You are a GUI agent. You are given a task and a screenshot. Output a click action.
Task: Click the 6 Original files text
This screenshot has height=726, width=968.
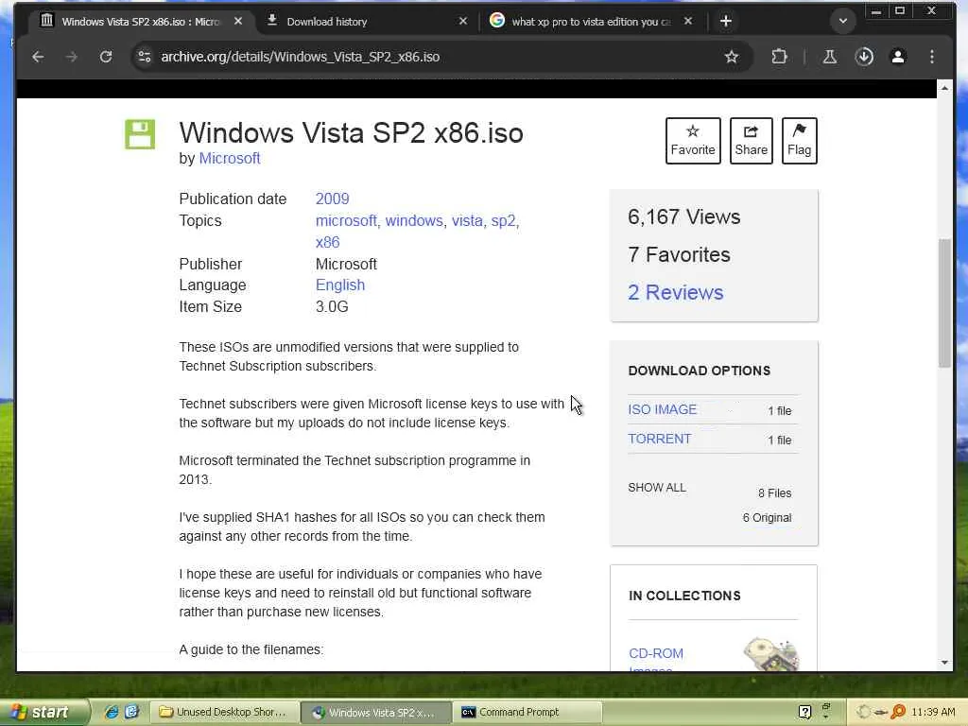[x=767, y=518]
